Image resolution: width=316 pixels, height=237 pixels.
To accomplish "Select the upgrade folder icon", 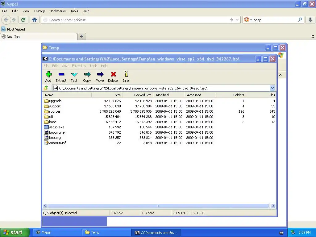I will [46, 101].
